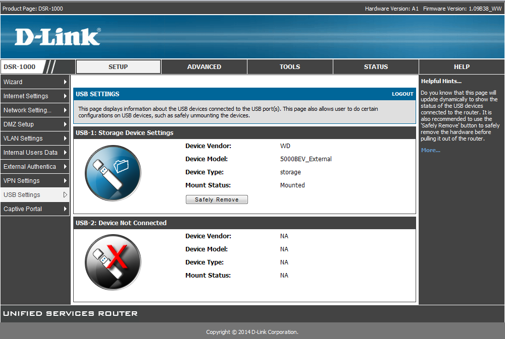Screen dimensions: 505x339
Task: Click the USB-1 storage device icon
Action: [113, 173]
